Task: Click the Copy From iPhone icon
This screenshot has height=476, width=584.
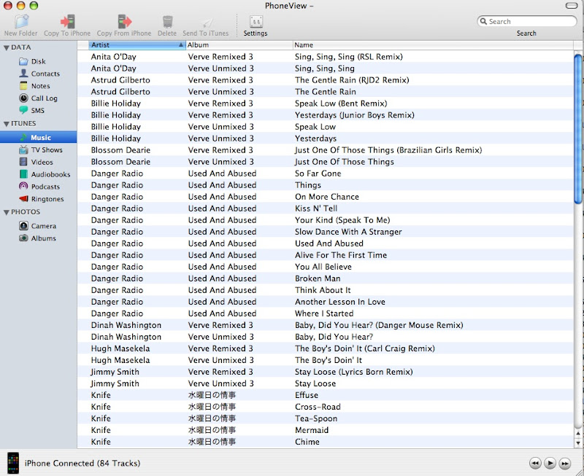Action: point(124,22)
